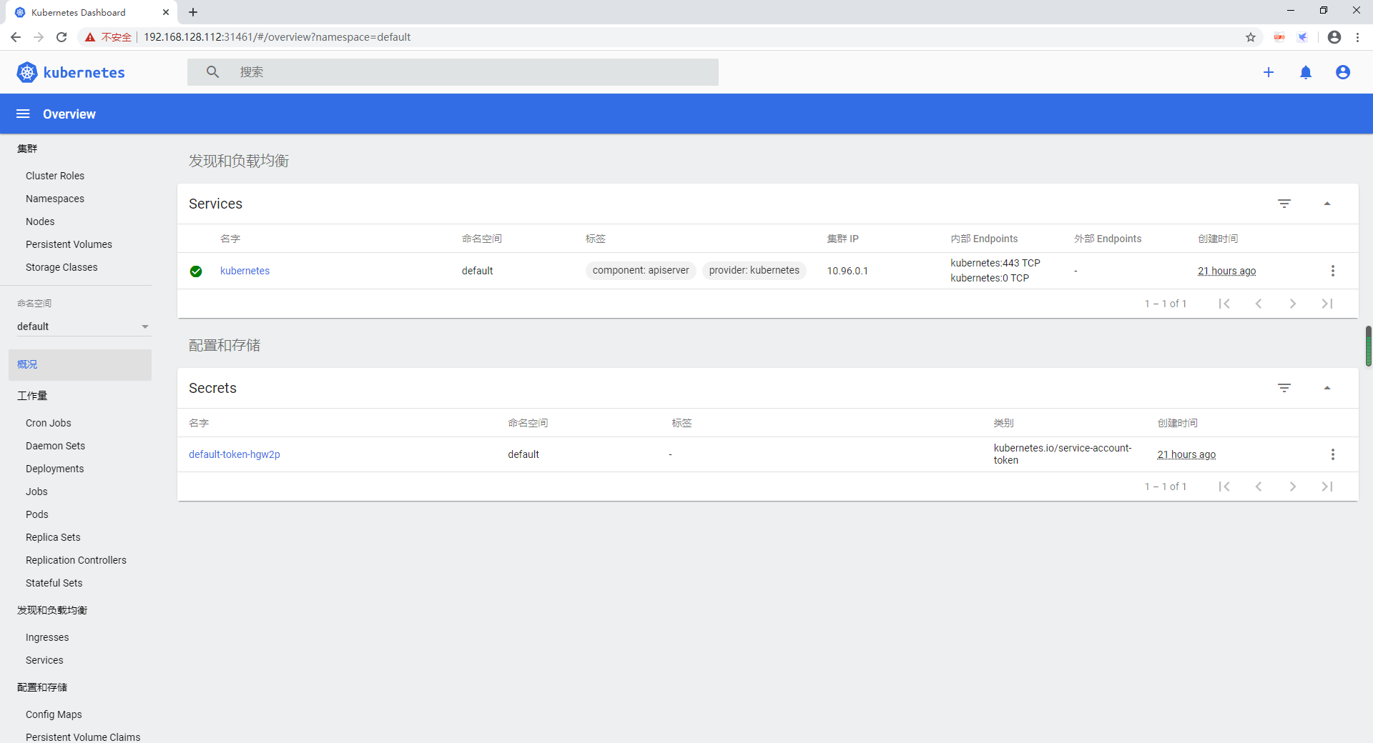Screen dimensions: 1373x743
Task: Open Services in the sidebar
Action: [x=44, y=660]
